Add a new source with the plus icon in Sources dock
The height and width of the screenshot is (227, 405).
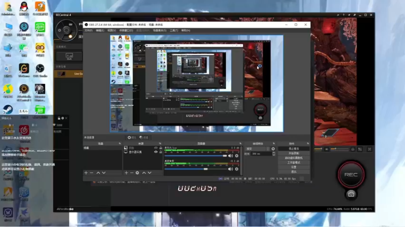point(126,173)
